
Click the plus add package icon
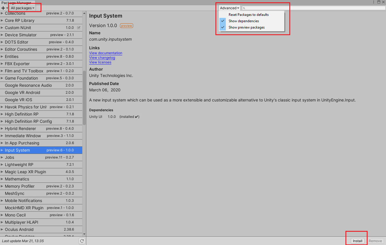(x=3, y=8)
